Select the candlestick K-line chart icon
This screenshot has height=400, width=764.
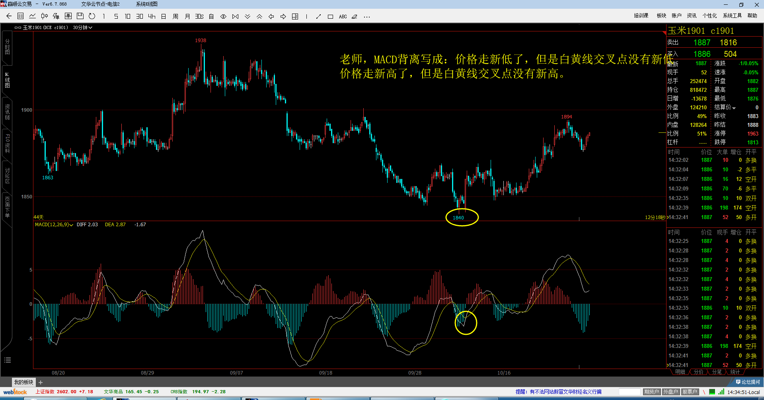[45, 16]
